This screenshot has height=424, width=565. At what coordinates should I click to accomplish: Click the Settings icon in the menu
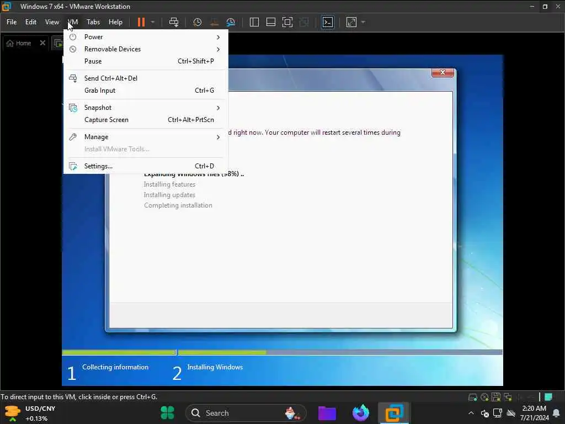pyautogui.click(x=73, y=166)
